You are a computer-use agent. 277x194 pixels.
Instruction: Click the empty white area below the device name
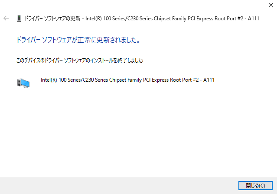tap(139, 132)
